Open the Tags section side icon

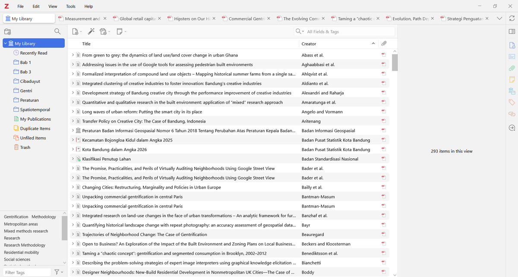(512, 102)
